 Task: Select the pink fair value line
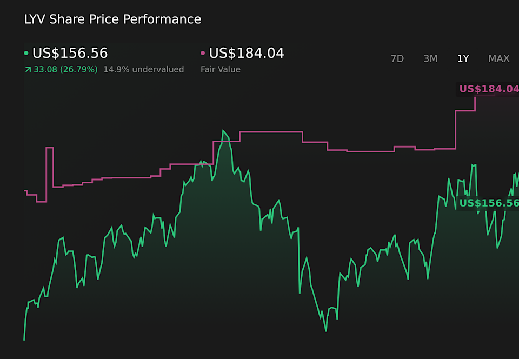pos(270,131)
